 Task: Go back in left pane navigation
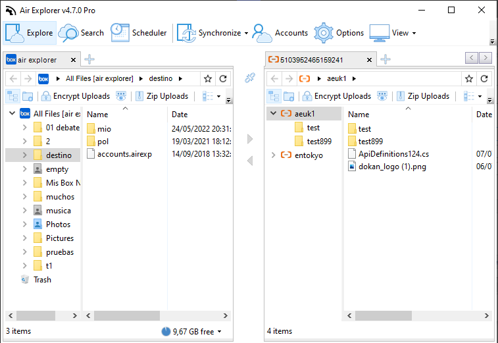coord(13,78)
